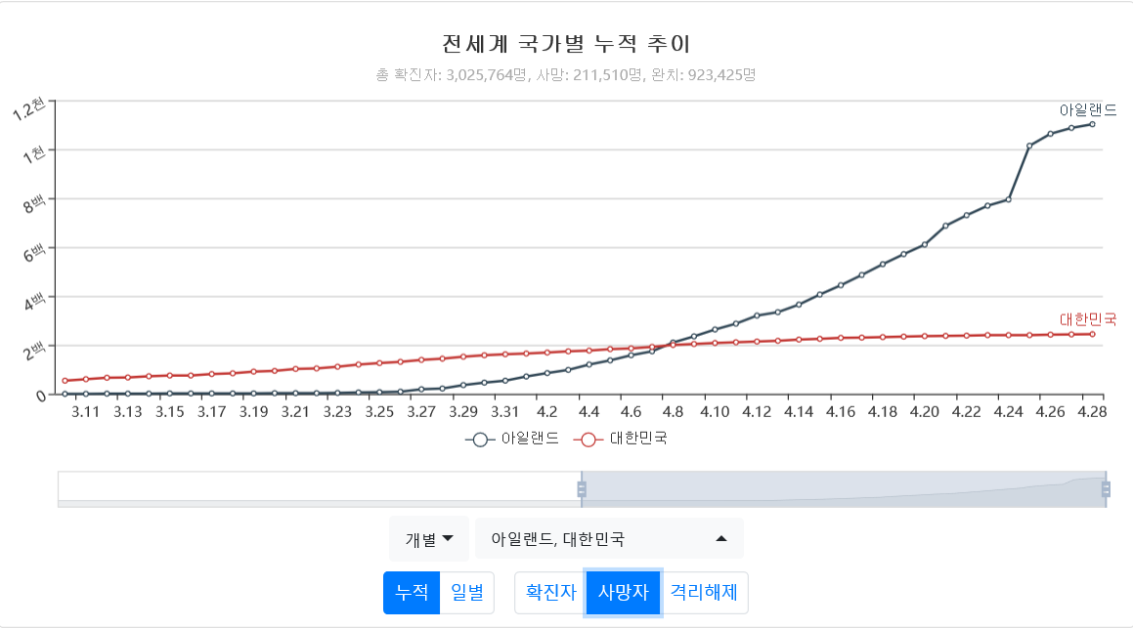Switch to the 일별 daily view
The width and height of the screenshot is (1133, 629).
(466, 592)
